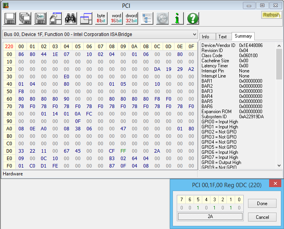This screenshot has width=284, height=229.
Task: Select the 2A cell in row D0
Action: (157, 151)
